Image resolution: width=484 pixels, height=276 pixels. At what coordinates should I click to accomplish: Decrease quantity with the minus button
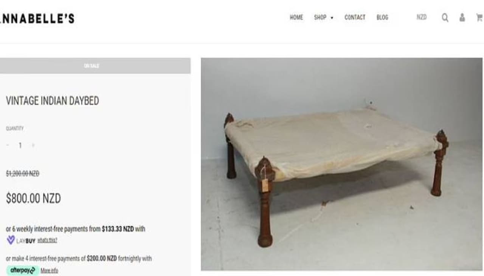pyautogui.click(x=8, y=145)
